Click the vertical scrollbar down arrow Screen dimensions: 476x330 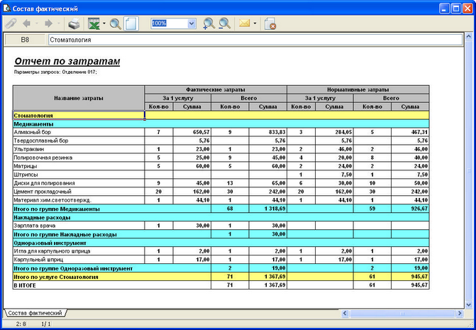coord(469,304)
